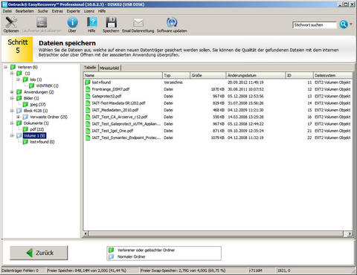Open the Optionen tools icon

tap(11, 22)
